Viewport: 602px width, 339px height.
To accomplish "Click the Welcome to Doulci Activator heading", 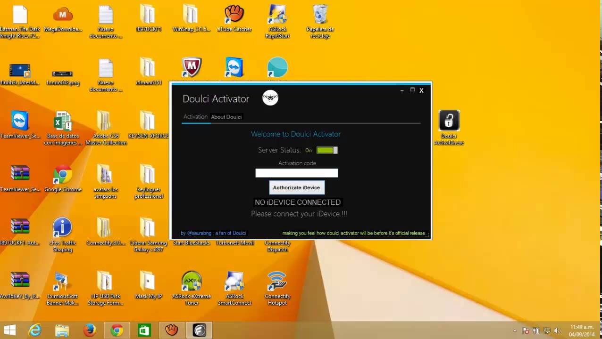I will [296, 134].
